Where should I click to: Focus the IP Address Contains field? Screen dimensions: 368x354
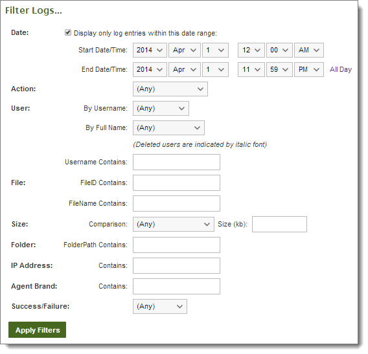click(x=176, y=265)
